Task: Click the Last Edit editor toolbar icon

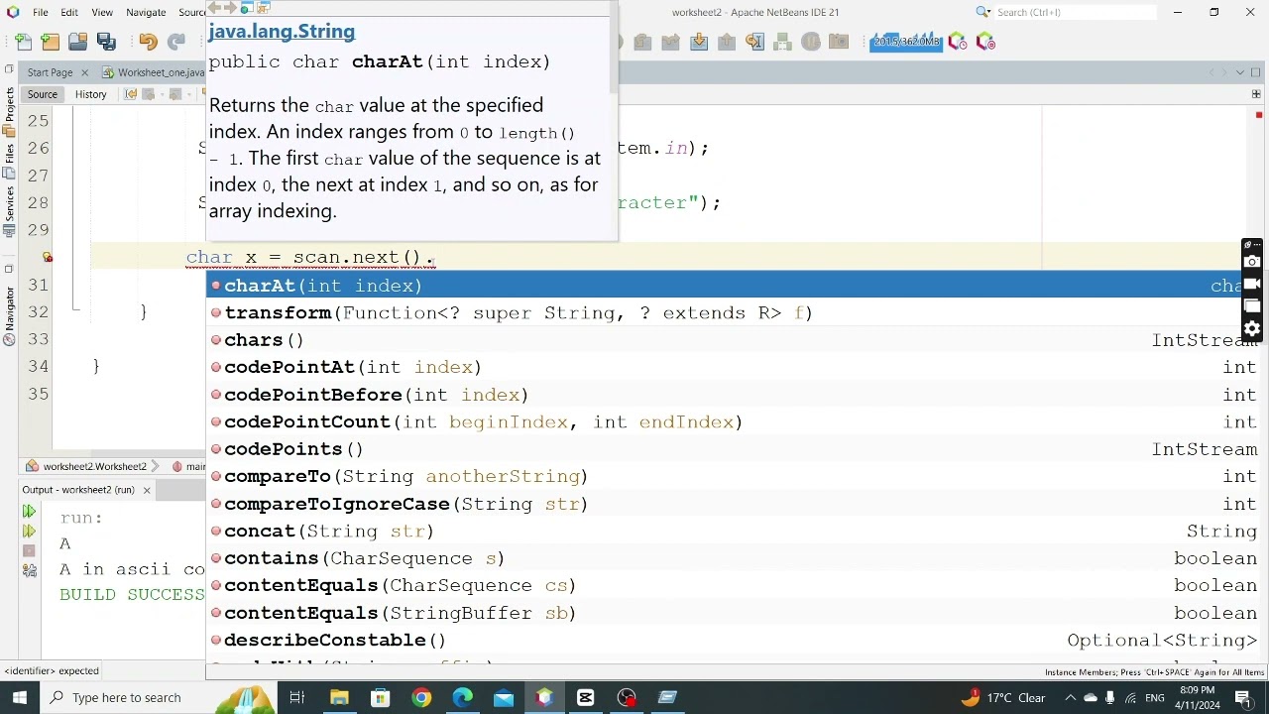Action: pos(130,94)
